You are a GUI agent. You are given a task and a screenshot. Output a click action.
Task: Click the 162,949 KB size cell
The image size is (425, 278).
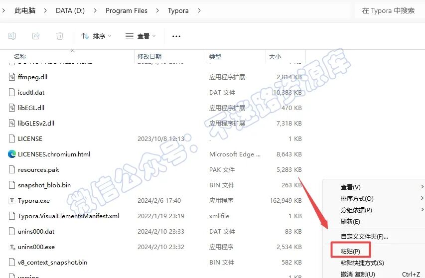(x=285, y=200)
